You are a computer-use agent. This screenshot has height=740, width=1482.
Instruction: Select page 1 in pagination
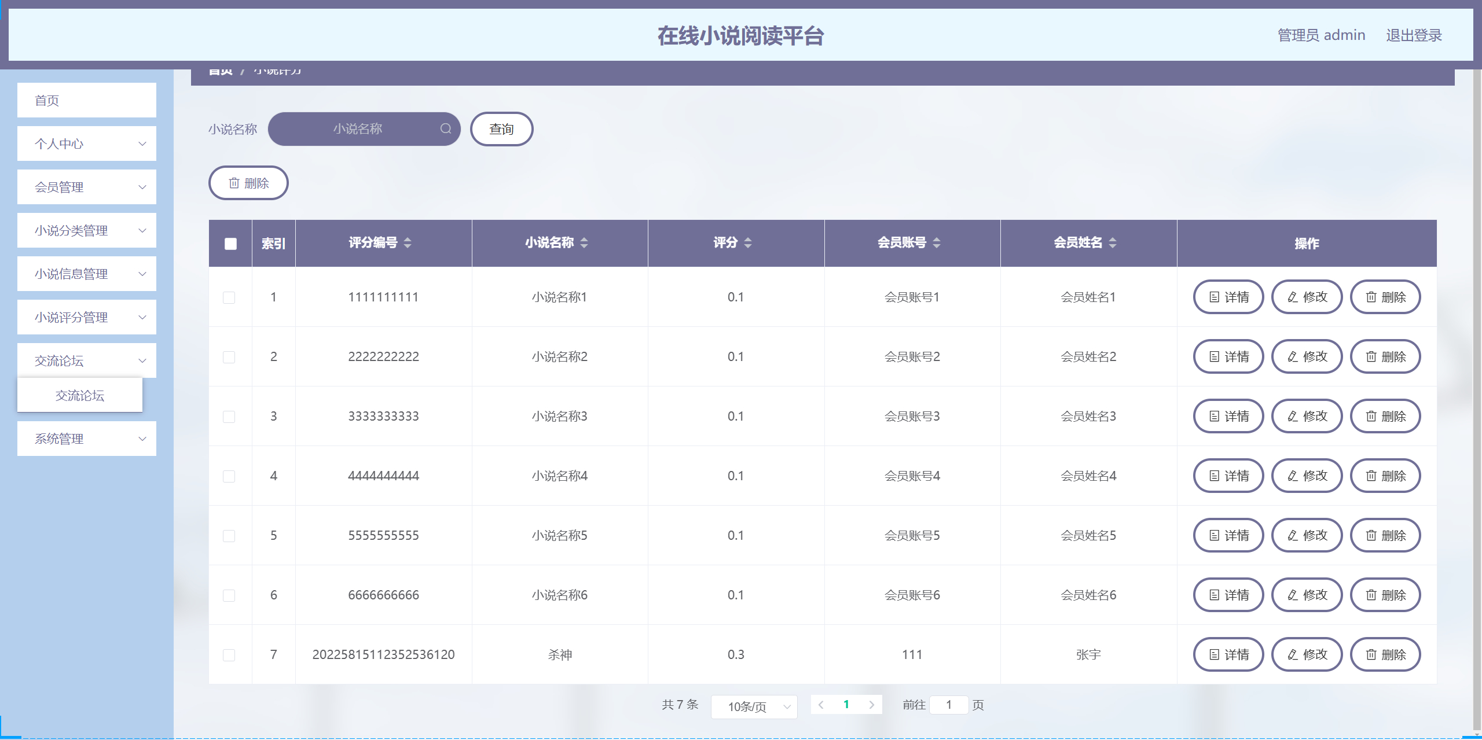point(846,704)
